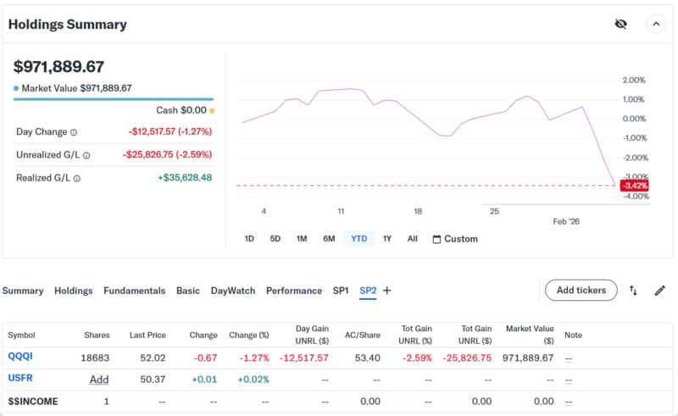The width and height of the screenshot is (678, 416).
Task: Collapse the Holdings Summary panel
Action: pos(656,24)
